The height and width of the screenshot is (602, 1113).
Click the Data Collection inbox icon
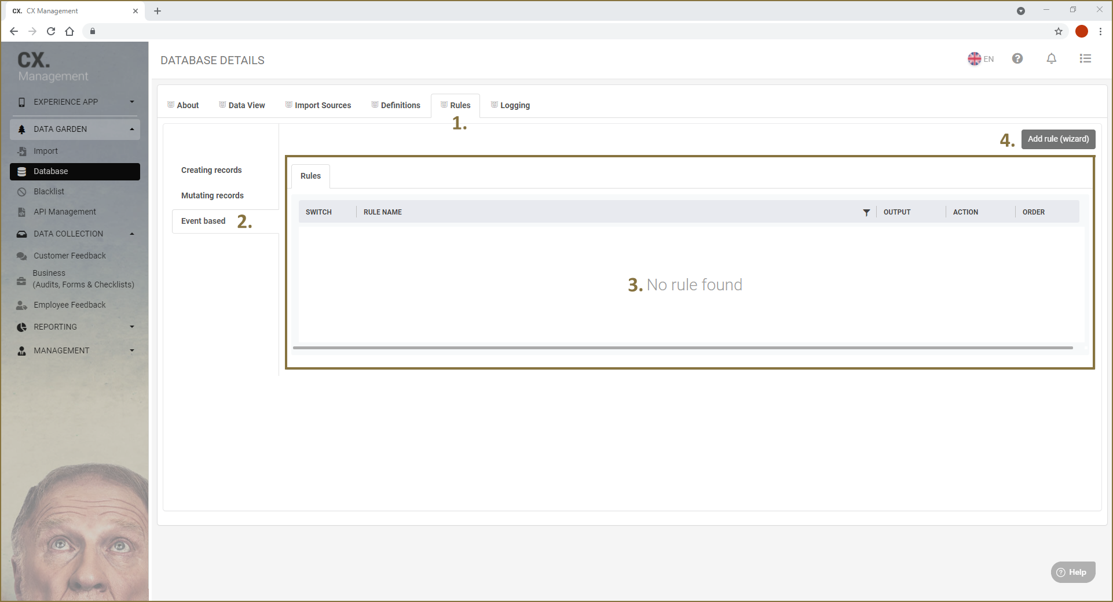21,234
